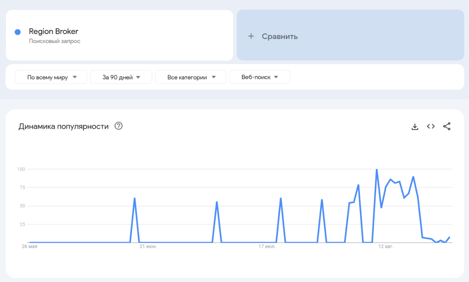The height and width of the screenshot is (282, 469).
Task: Edit the "Region Broker" search term
Action: (54, 32)
